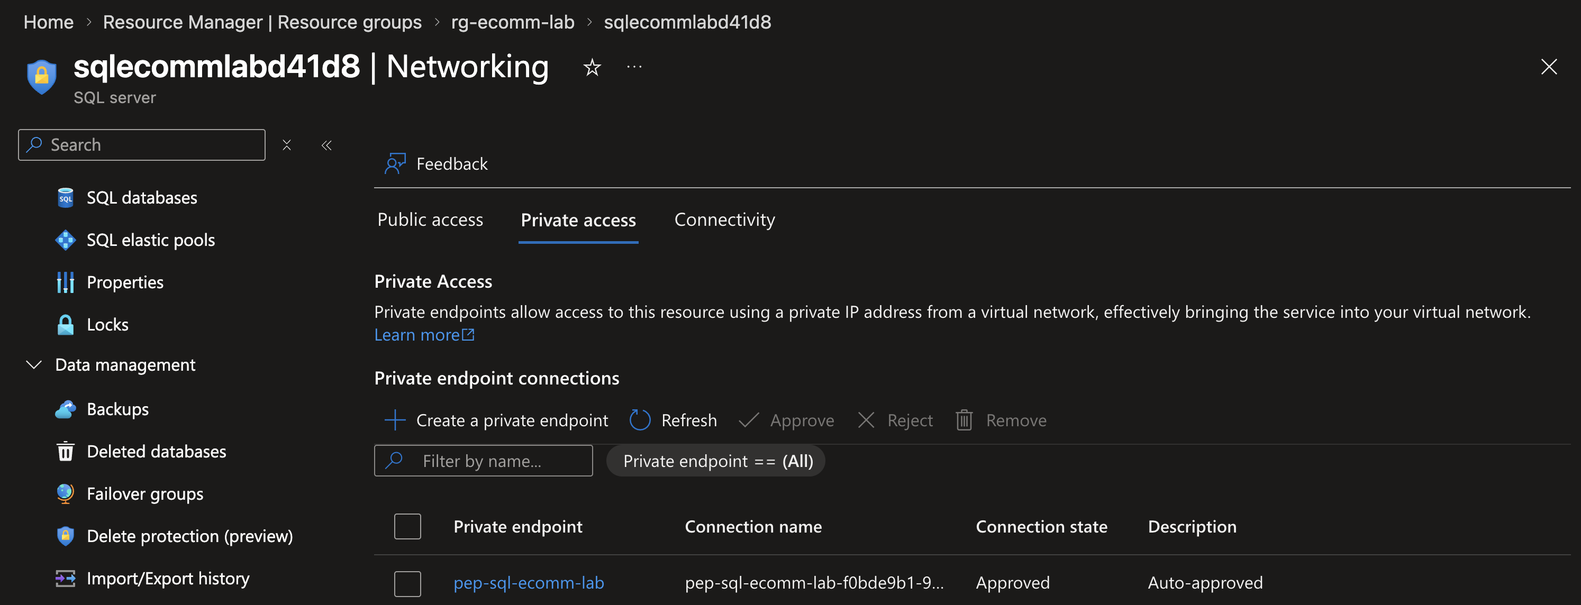1581x605 pixels.
Task: Open the pep-sql-ecomm-lab endpoint link
Action: (529, 583)
